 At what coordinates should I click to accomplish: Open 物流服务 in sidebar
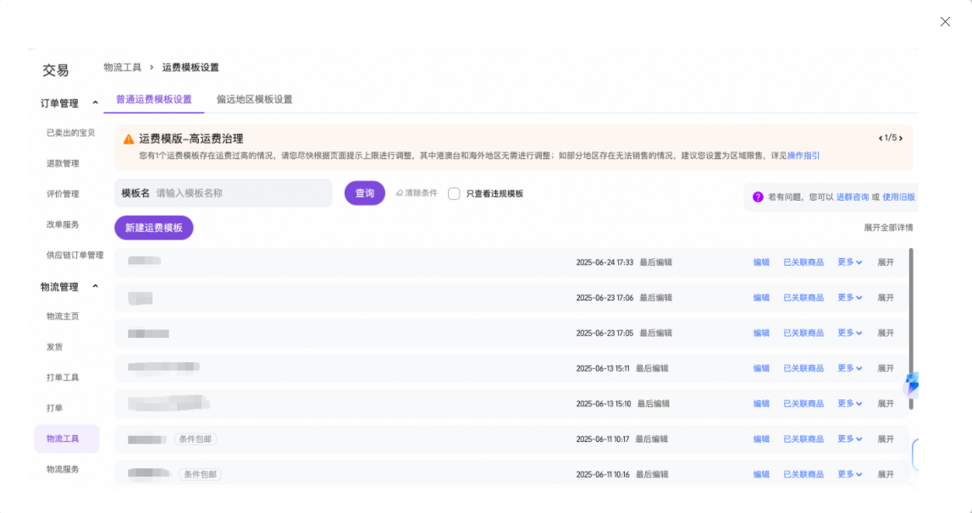pyautogui.click(x=63, y=469)
